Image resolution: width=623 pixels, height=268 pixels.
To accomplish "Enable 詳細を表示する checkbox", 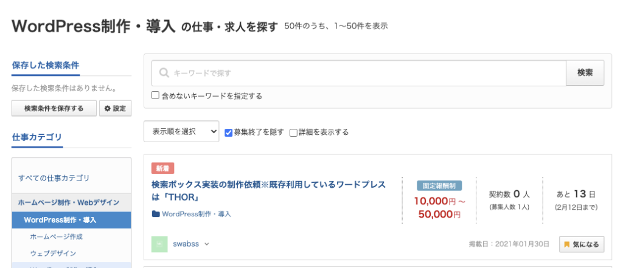I will coord(293,132).
